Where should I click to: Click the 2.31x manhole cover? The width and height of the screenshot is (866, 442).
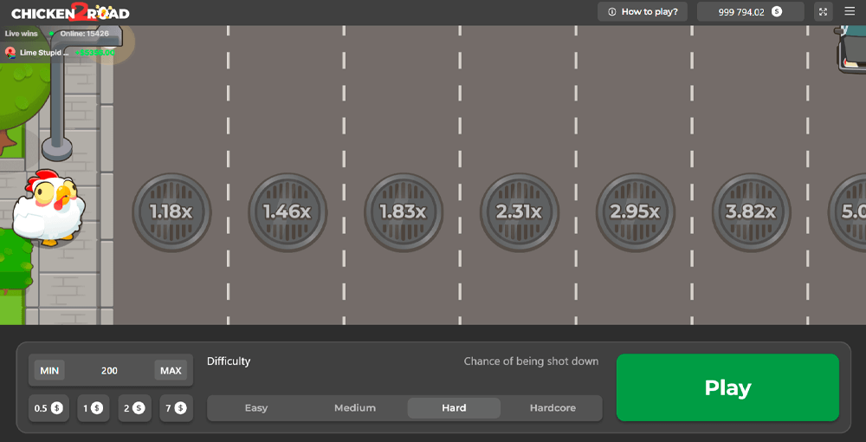pyautogui.click(x=520, y=212)
